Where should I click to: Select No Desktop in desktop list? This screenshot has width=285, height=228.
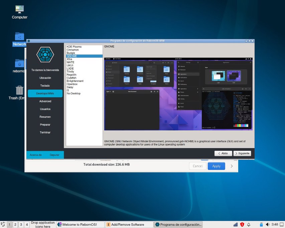[x=84, y=94]
